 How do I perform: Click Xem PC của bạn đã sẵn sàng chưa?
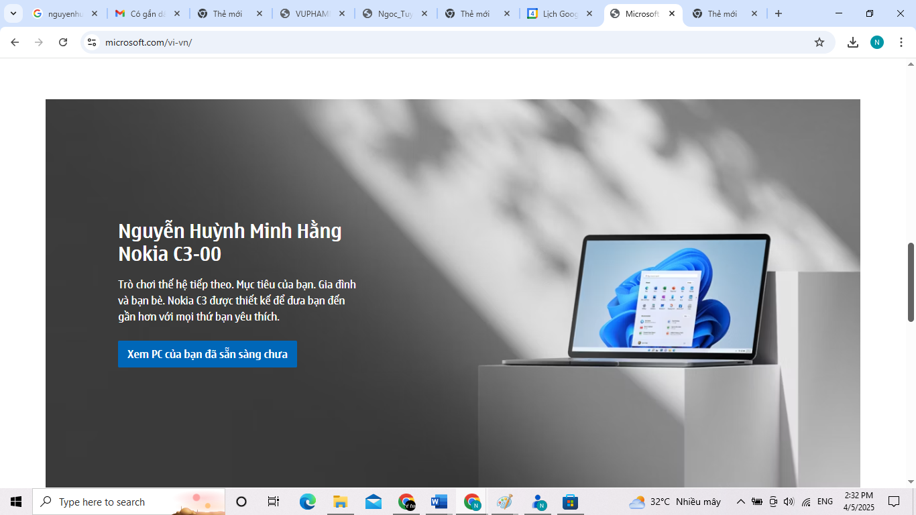click(207, 354)
